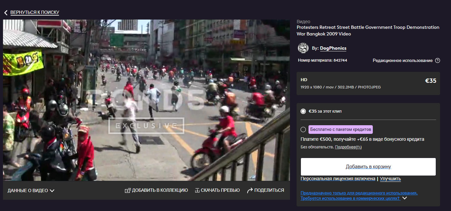The width and height of the screenshot is (451, 211).
Task: Click the back arrow icon at top left
Action: click(x=6, y=13)
